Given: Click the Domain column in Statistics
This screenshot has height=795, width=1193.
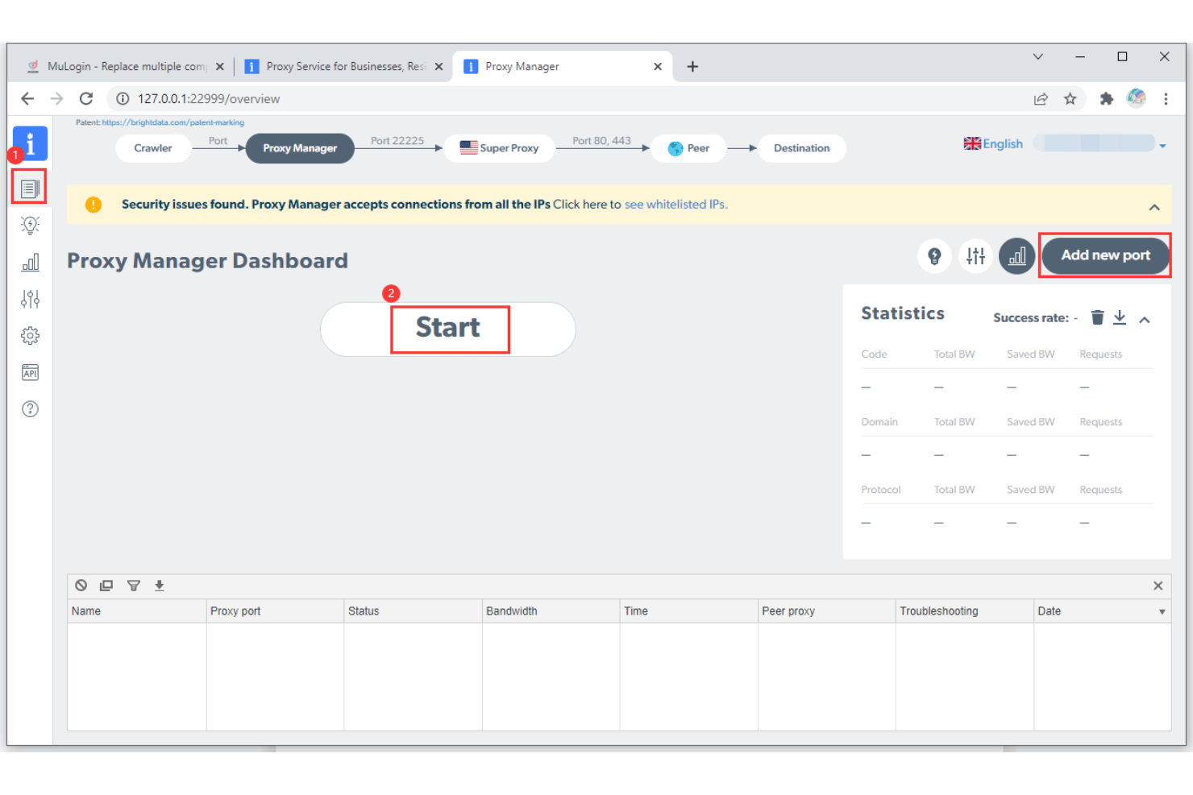Looking at the screenshot, I should pyautogui.click(x=879, y=422).
